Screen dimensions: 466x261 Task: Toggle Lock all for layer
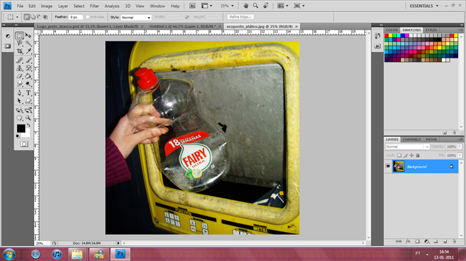click(417, 155)
